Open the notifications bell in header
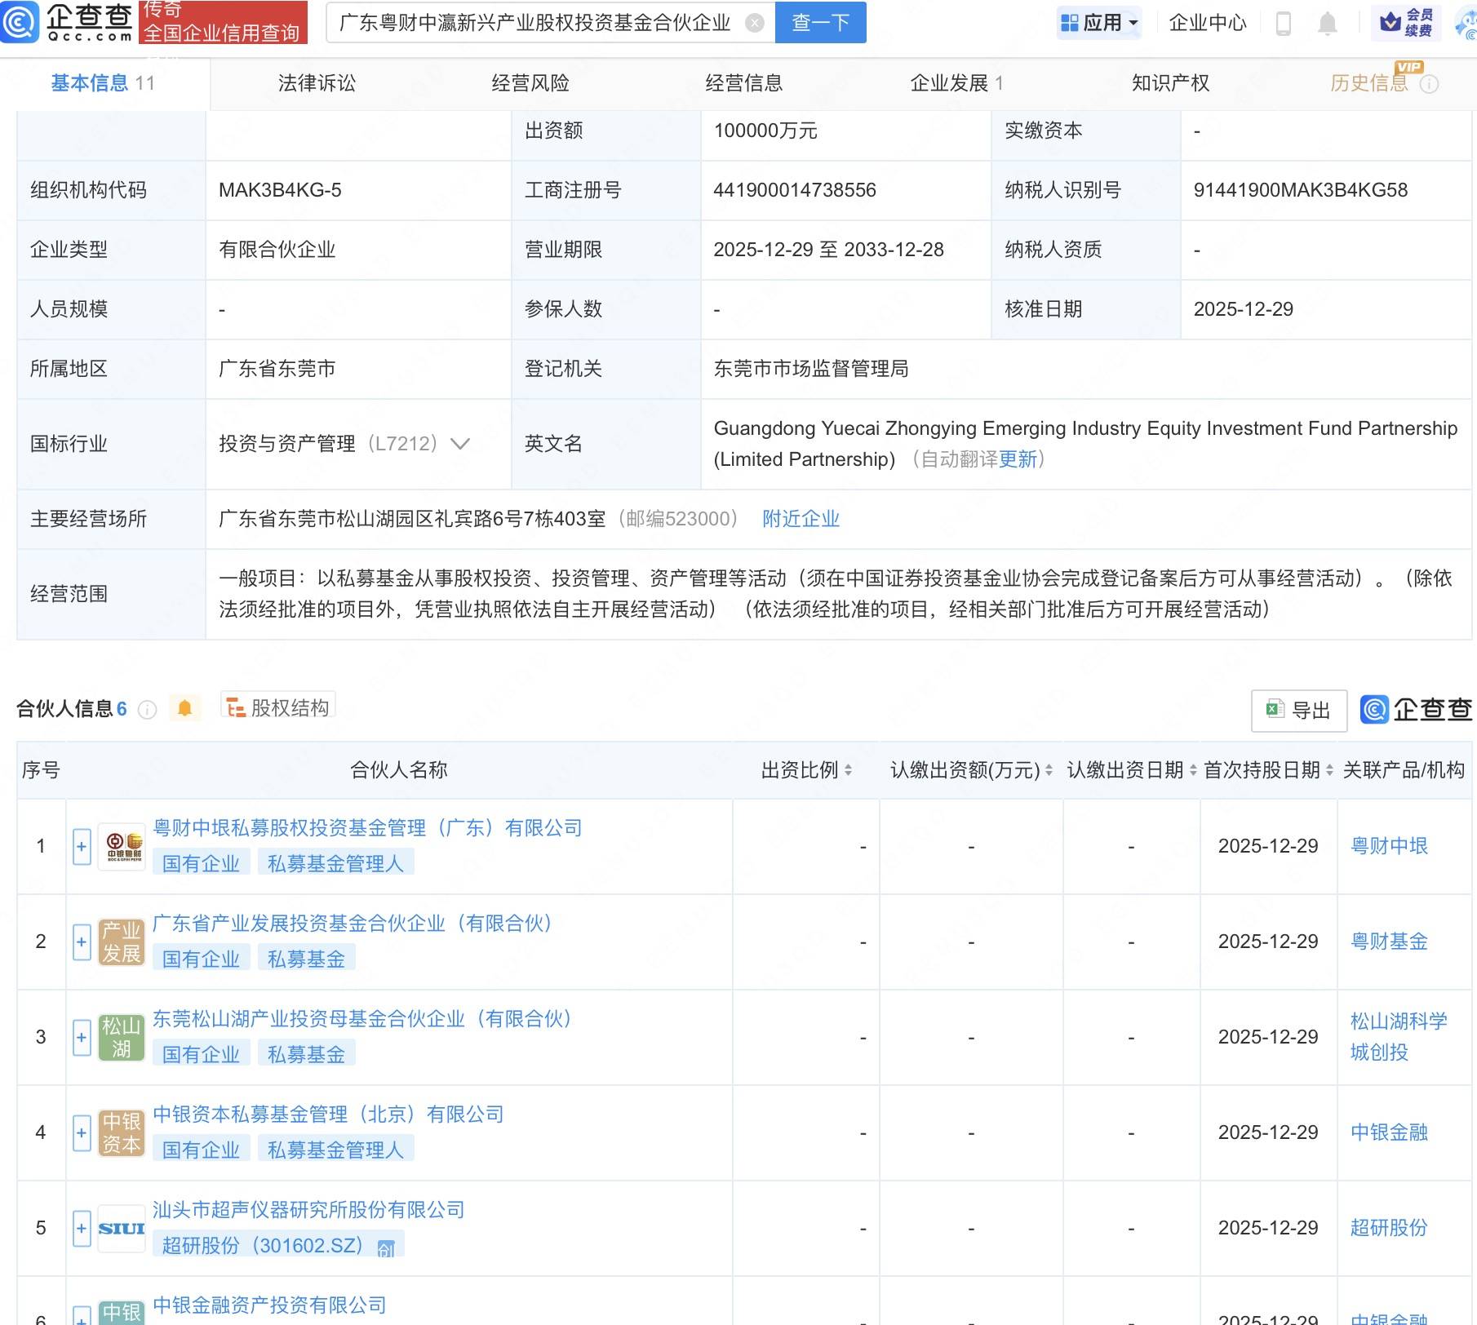Image resolution: width=1477 pixels, height=1325 pixels. [x=1327, y=24]
